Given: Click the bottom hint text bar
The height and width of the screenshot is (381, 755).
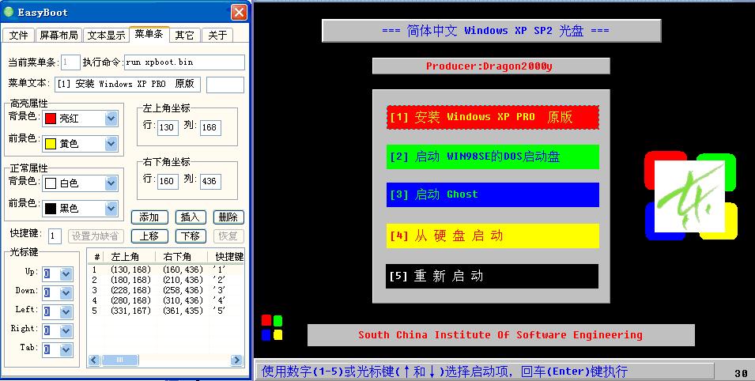Looking at the screenshot, I should [484, 372].
